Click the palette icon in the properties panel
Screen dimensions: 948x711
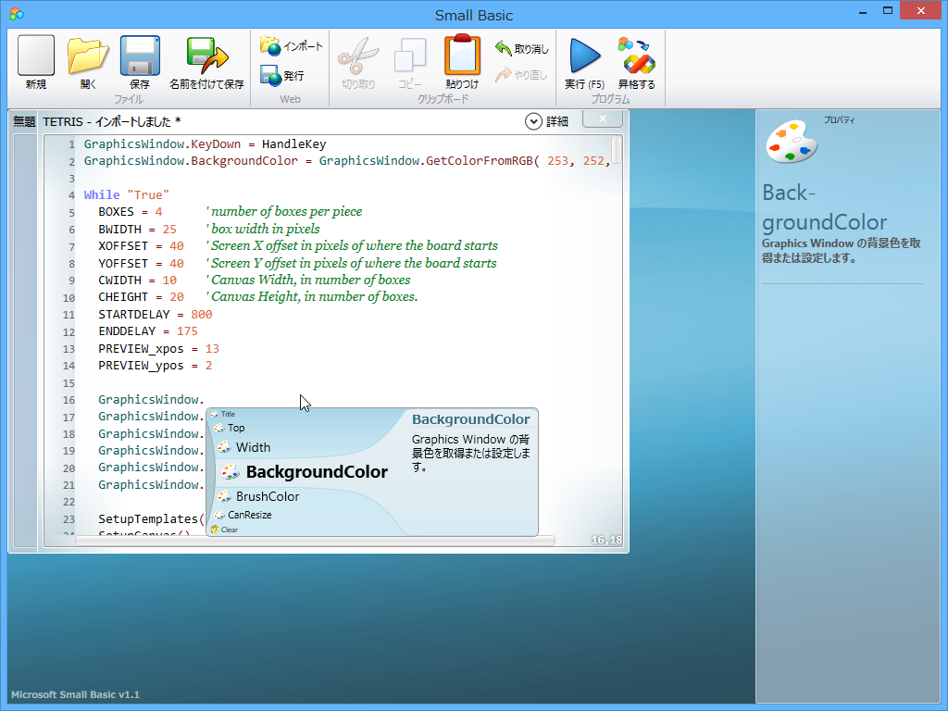pyautogui.click(x=791, y=142)
